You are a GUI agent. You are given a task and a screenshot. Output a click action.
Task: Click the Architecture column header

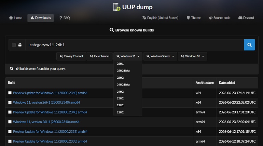click(205, 82)
